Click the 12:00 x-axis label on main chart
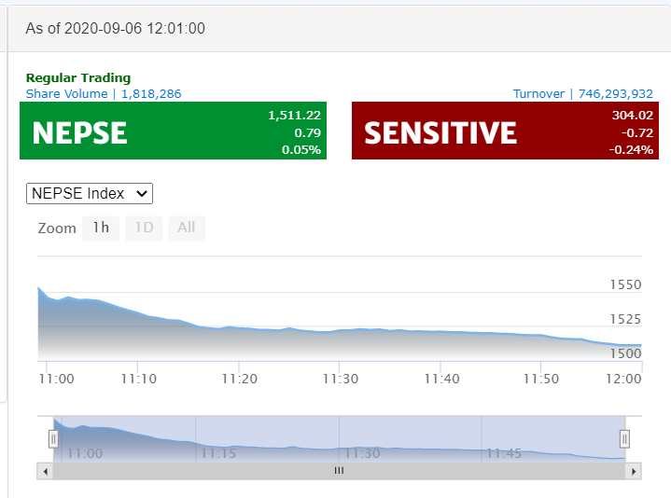Image resolution: width=671 pixels, height=498 pixels. pos(623,379)
